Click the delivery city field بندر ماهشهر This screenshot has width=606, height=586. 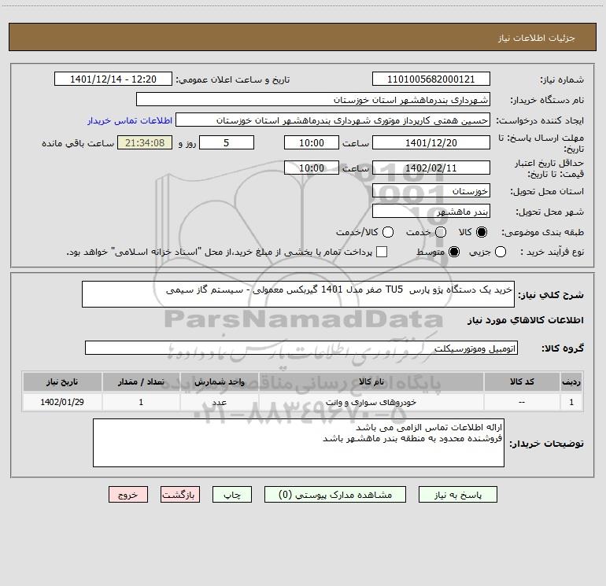pos(431,211)
